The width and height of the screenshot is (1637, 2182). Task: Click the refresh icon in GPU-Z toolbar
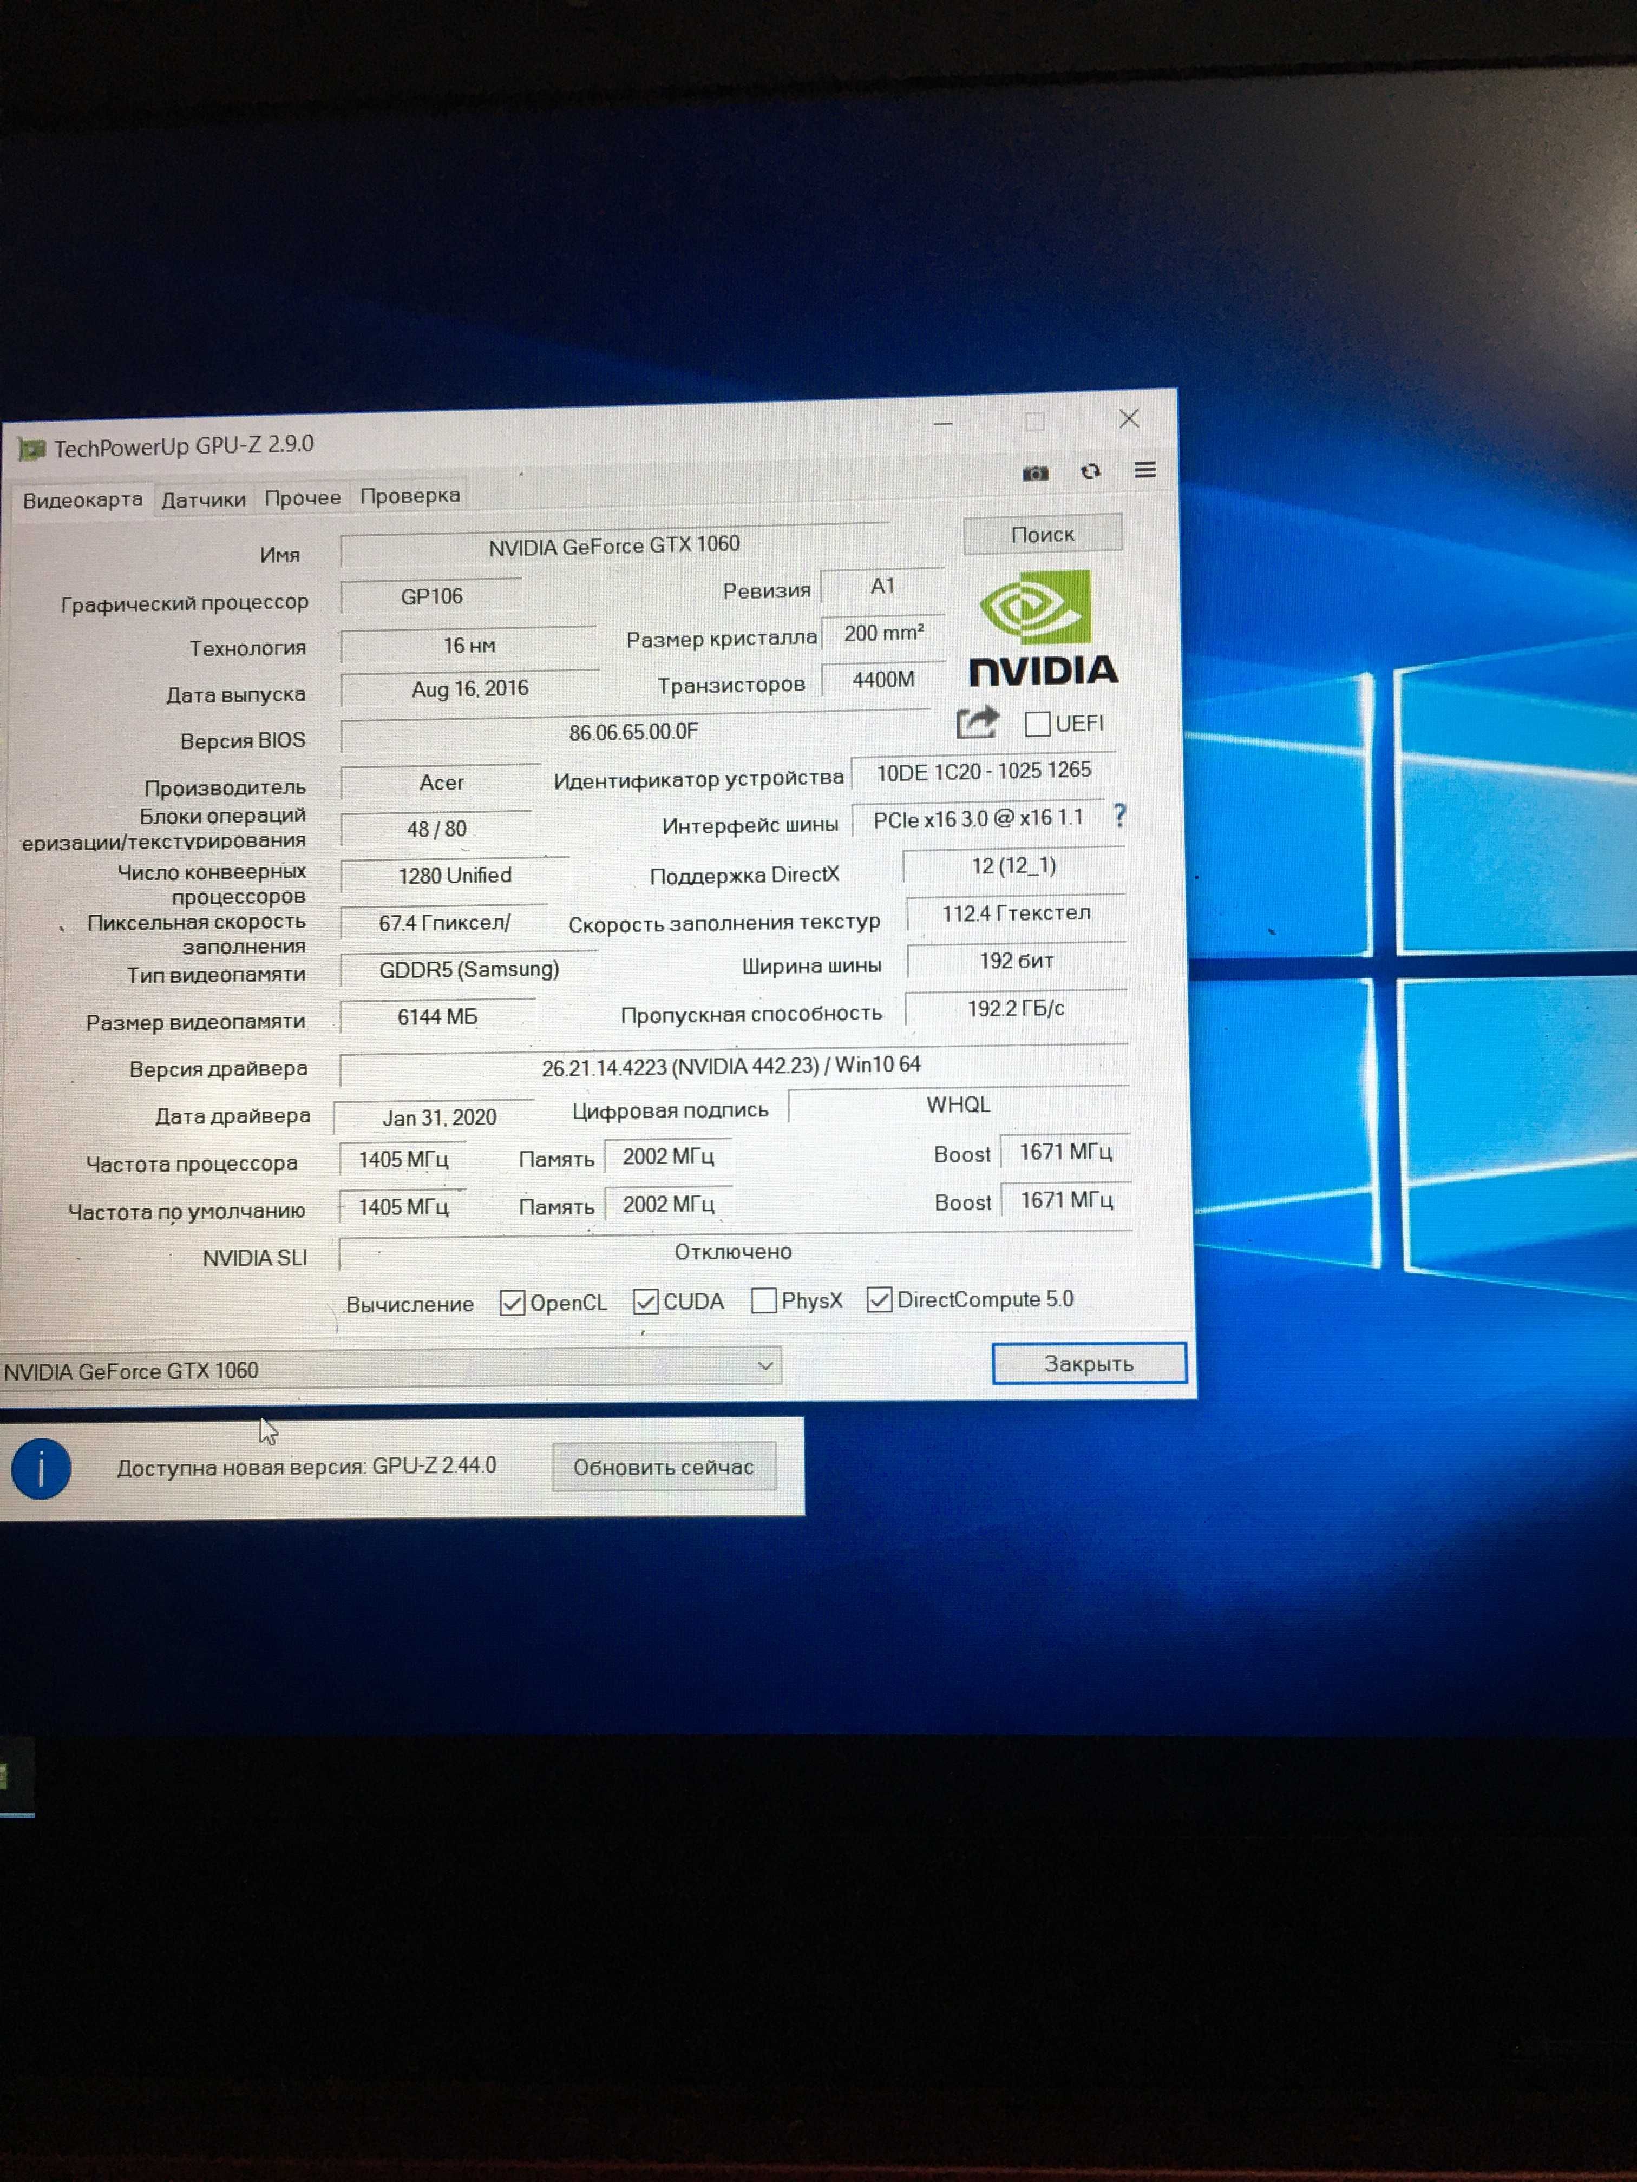point(1090,471)
